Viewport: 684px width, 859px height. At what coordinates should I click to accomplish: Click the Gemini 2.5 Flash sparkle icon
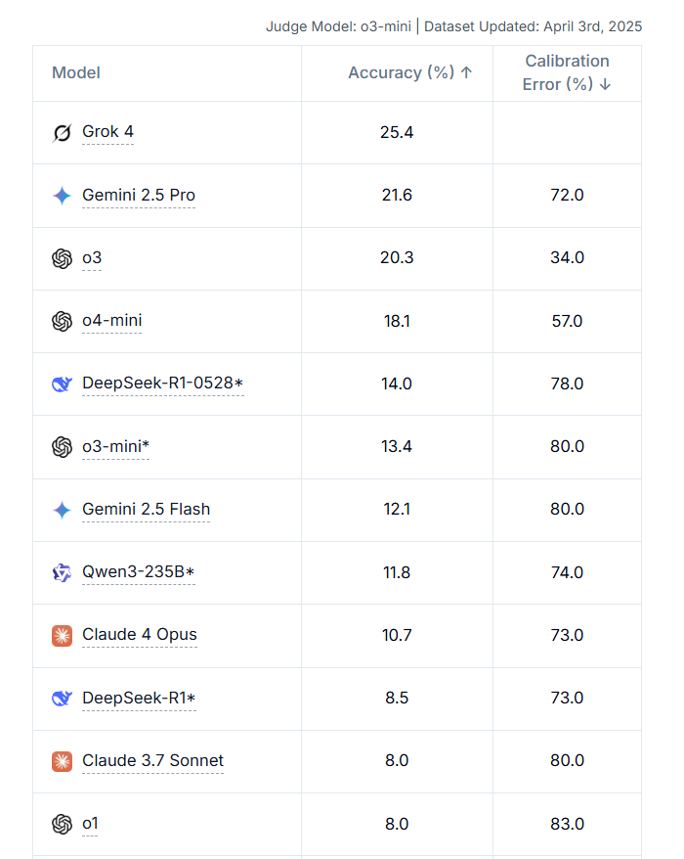click(x=62, y=510)
